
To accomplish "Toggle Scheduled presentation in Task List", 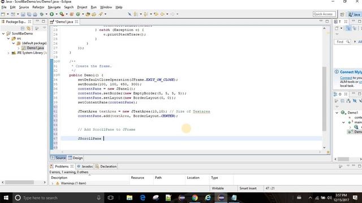I will click(355, 28).
